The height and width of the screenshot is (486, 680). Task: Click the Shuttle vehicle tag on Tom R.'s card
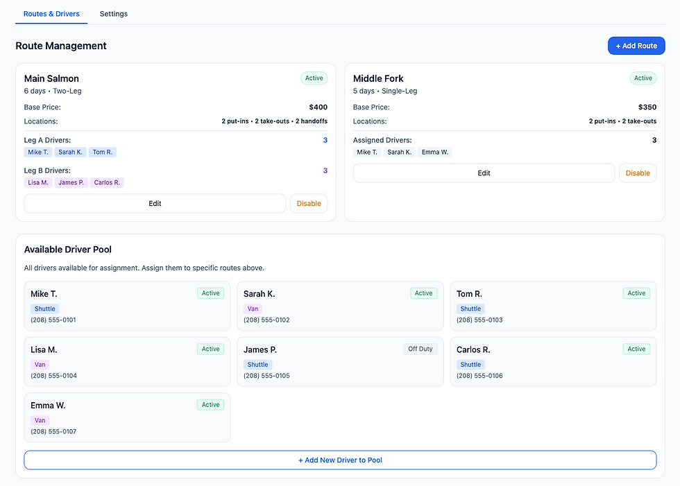pyautogui.click(x=470, y=309)
